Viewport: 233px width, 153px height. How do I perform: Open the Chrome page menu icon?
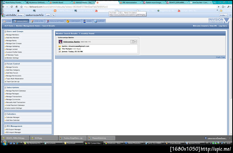[x=223, y=7]
